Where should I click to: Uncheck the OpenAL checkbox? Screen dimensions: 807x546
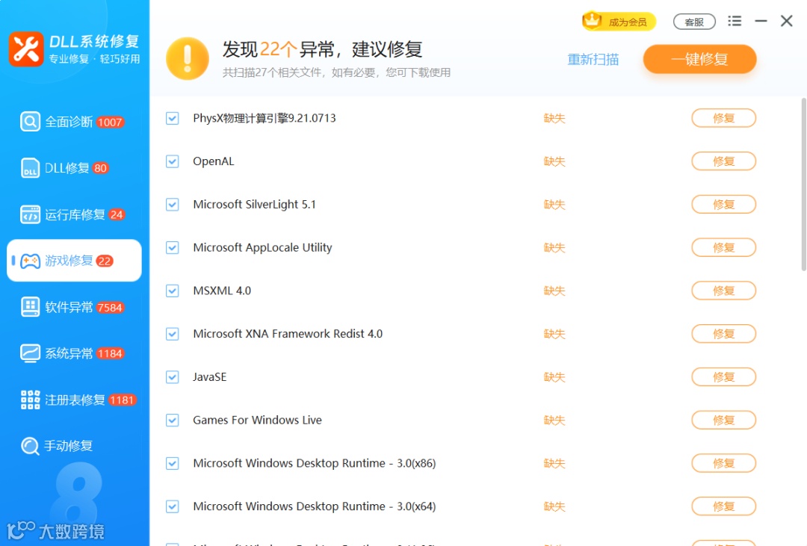[173, 161]
